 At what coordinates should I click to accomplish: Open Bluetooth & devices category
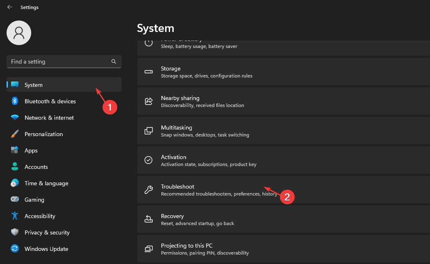(64, 101)
